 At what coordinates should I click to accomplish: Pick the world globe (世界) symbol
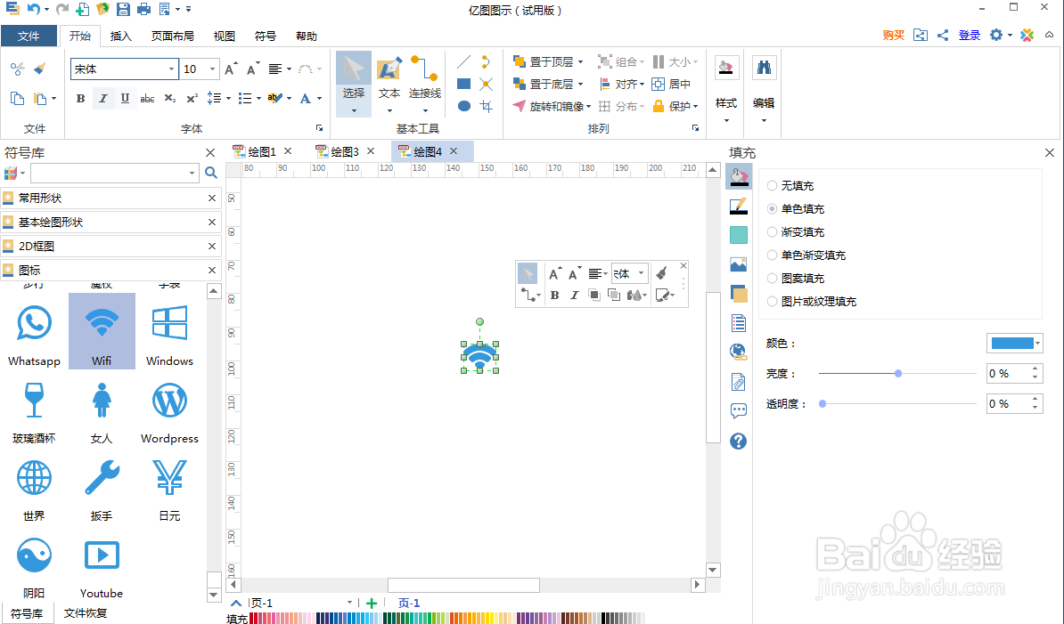click(x=34, y=478)
